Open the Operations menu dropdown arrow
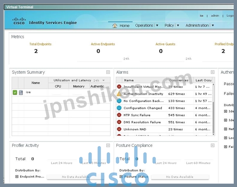This screenshot has height=187, width=237. (x=157, y=25)
